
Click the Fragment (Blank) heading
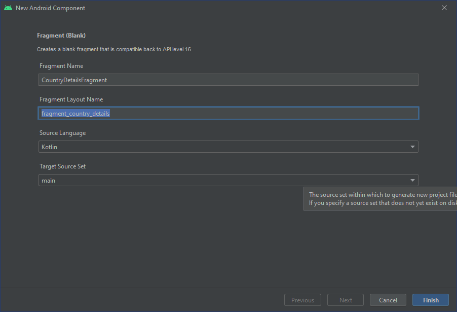[x=61, y=36]
